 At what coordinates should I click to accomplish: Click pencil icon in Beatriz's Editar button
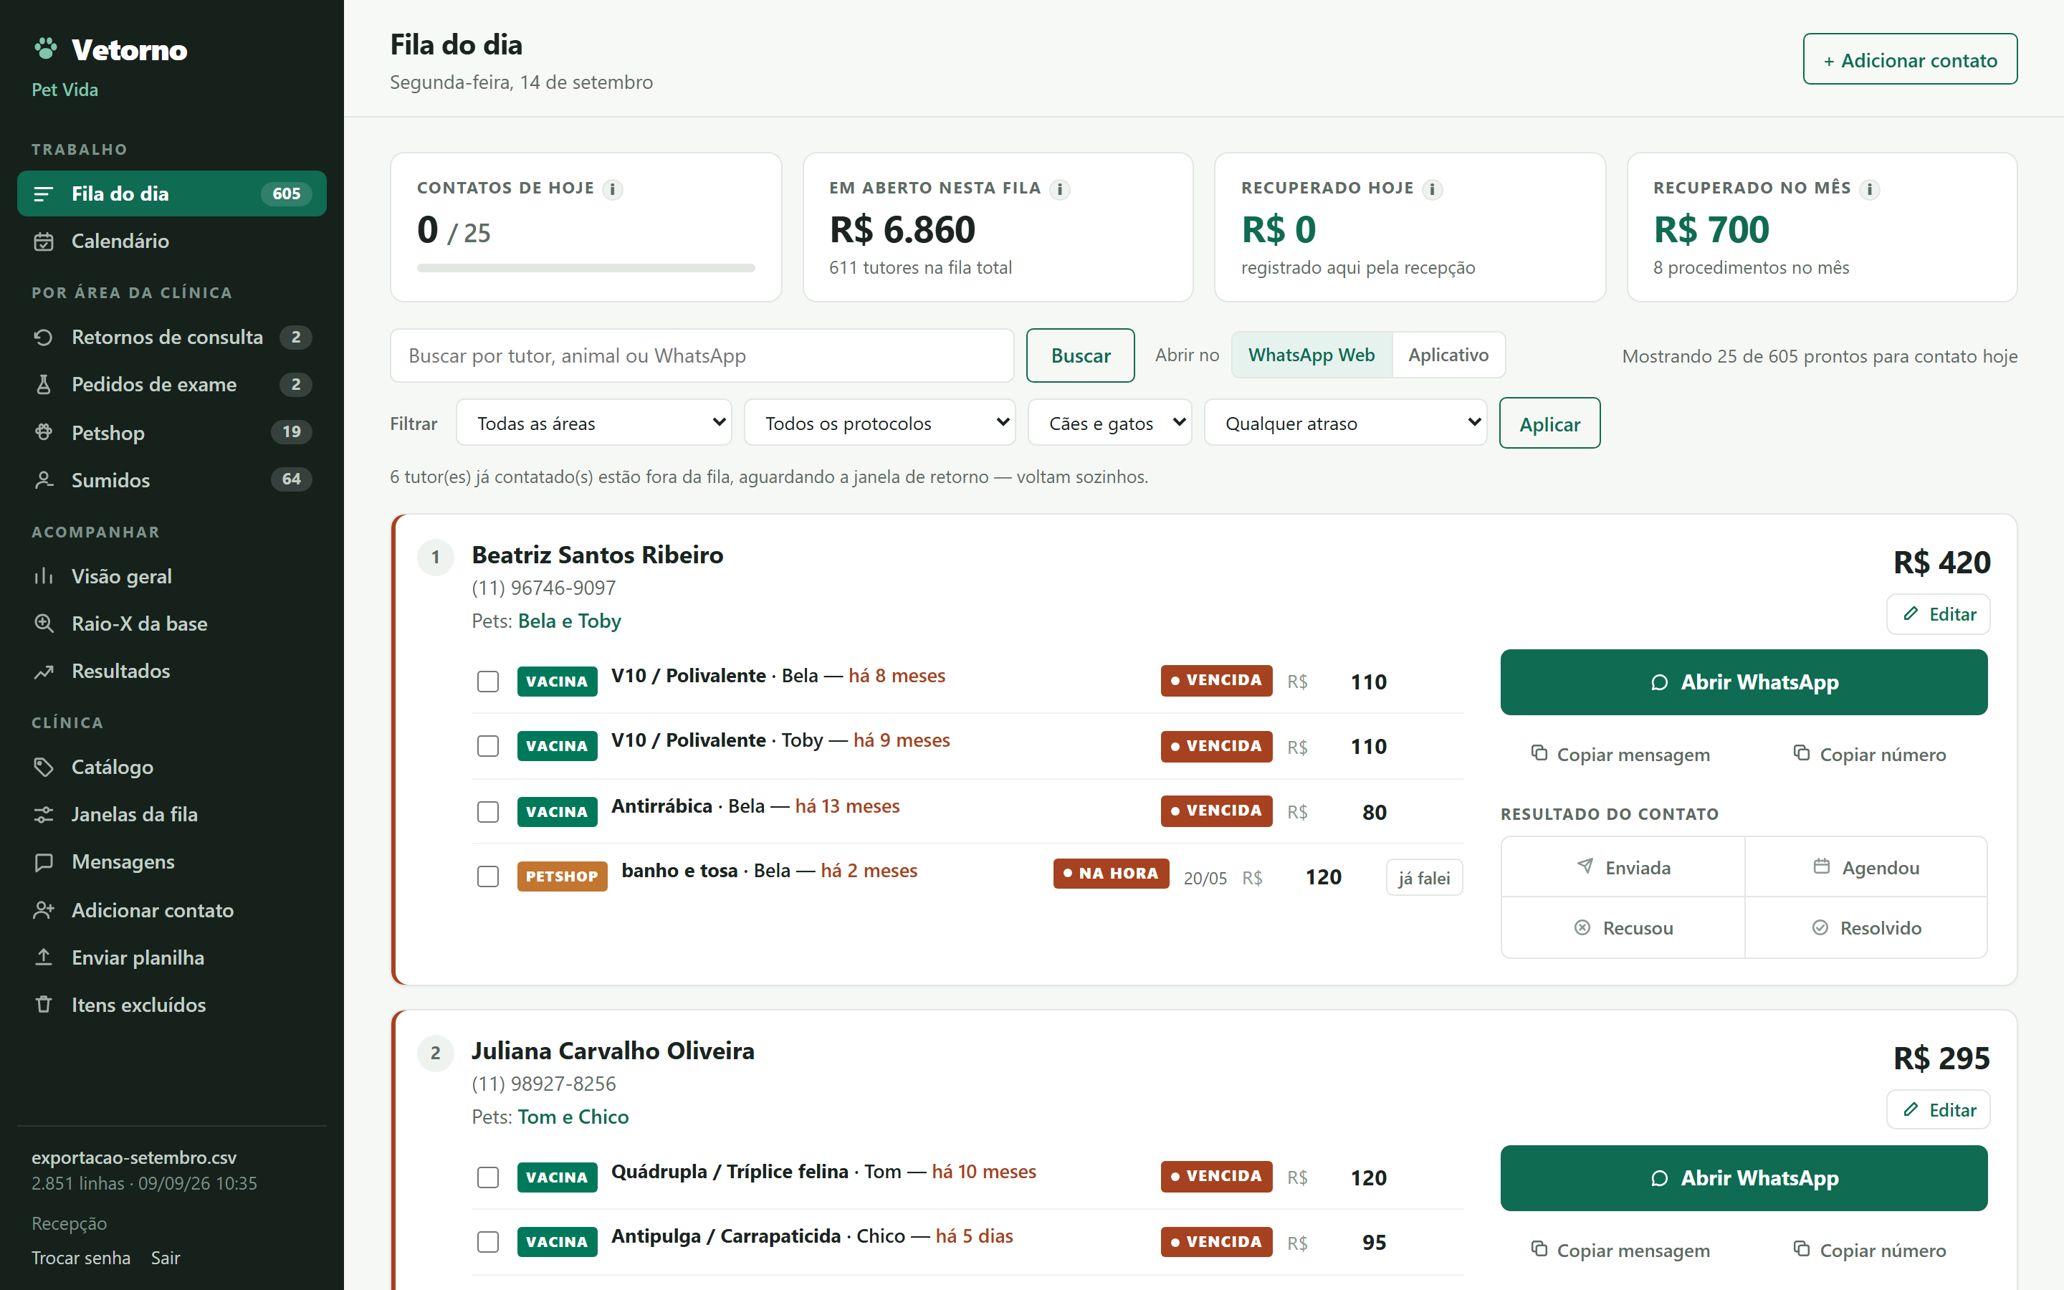[1911, 614]
